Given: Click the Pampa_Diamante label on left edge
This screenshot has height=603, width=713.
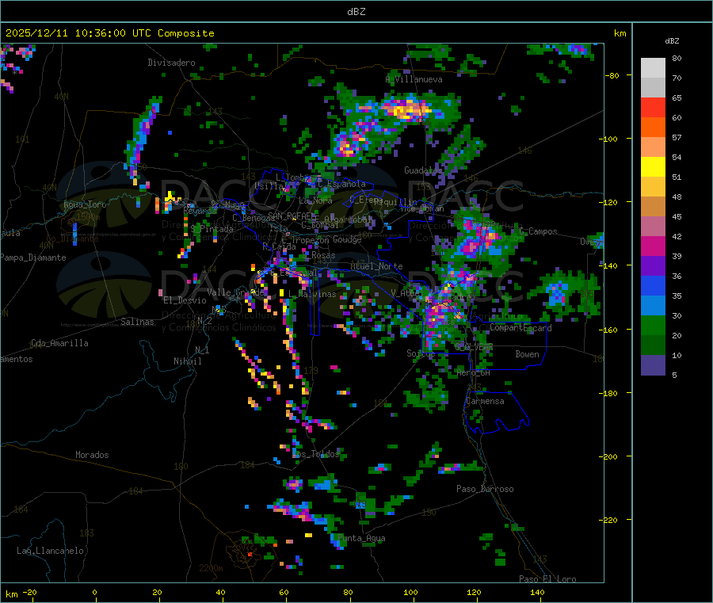Looking at the screenshot, I should pos(32,258).
